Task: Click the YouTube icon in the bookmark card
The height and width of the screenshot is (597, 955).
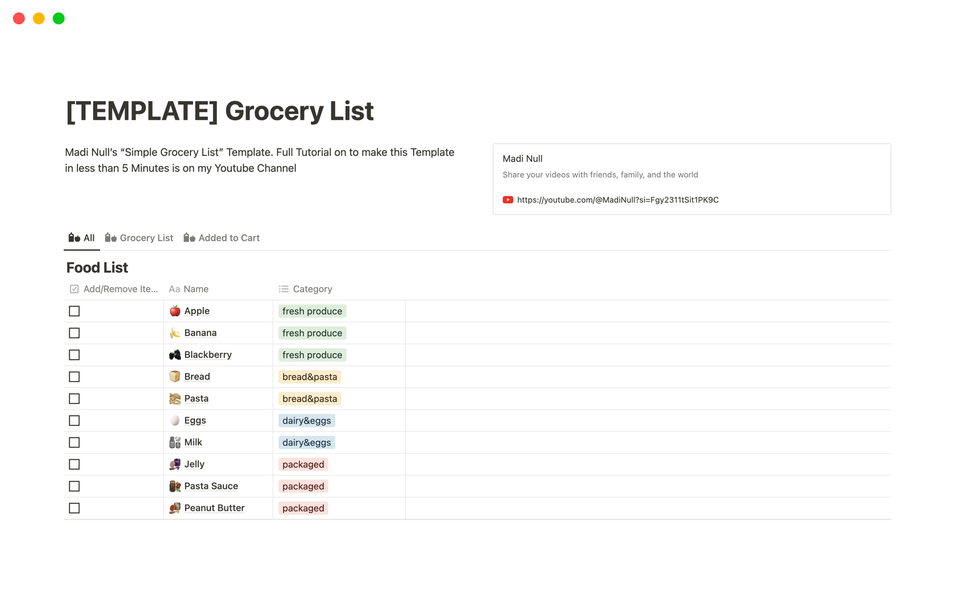Action: [508, 199]
